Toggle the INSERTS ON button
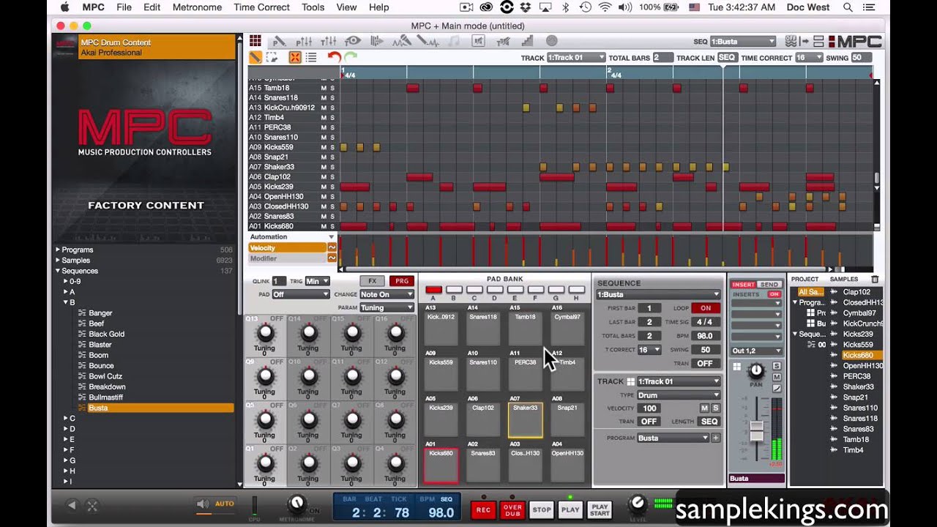 [x=774, y=294]
